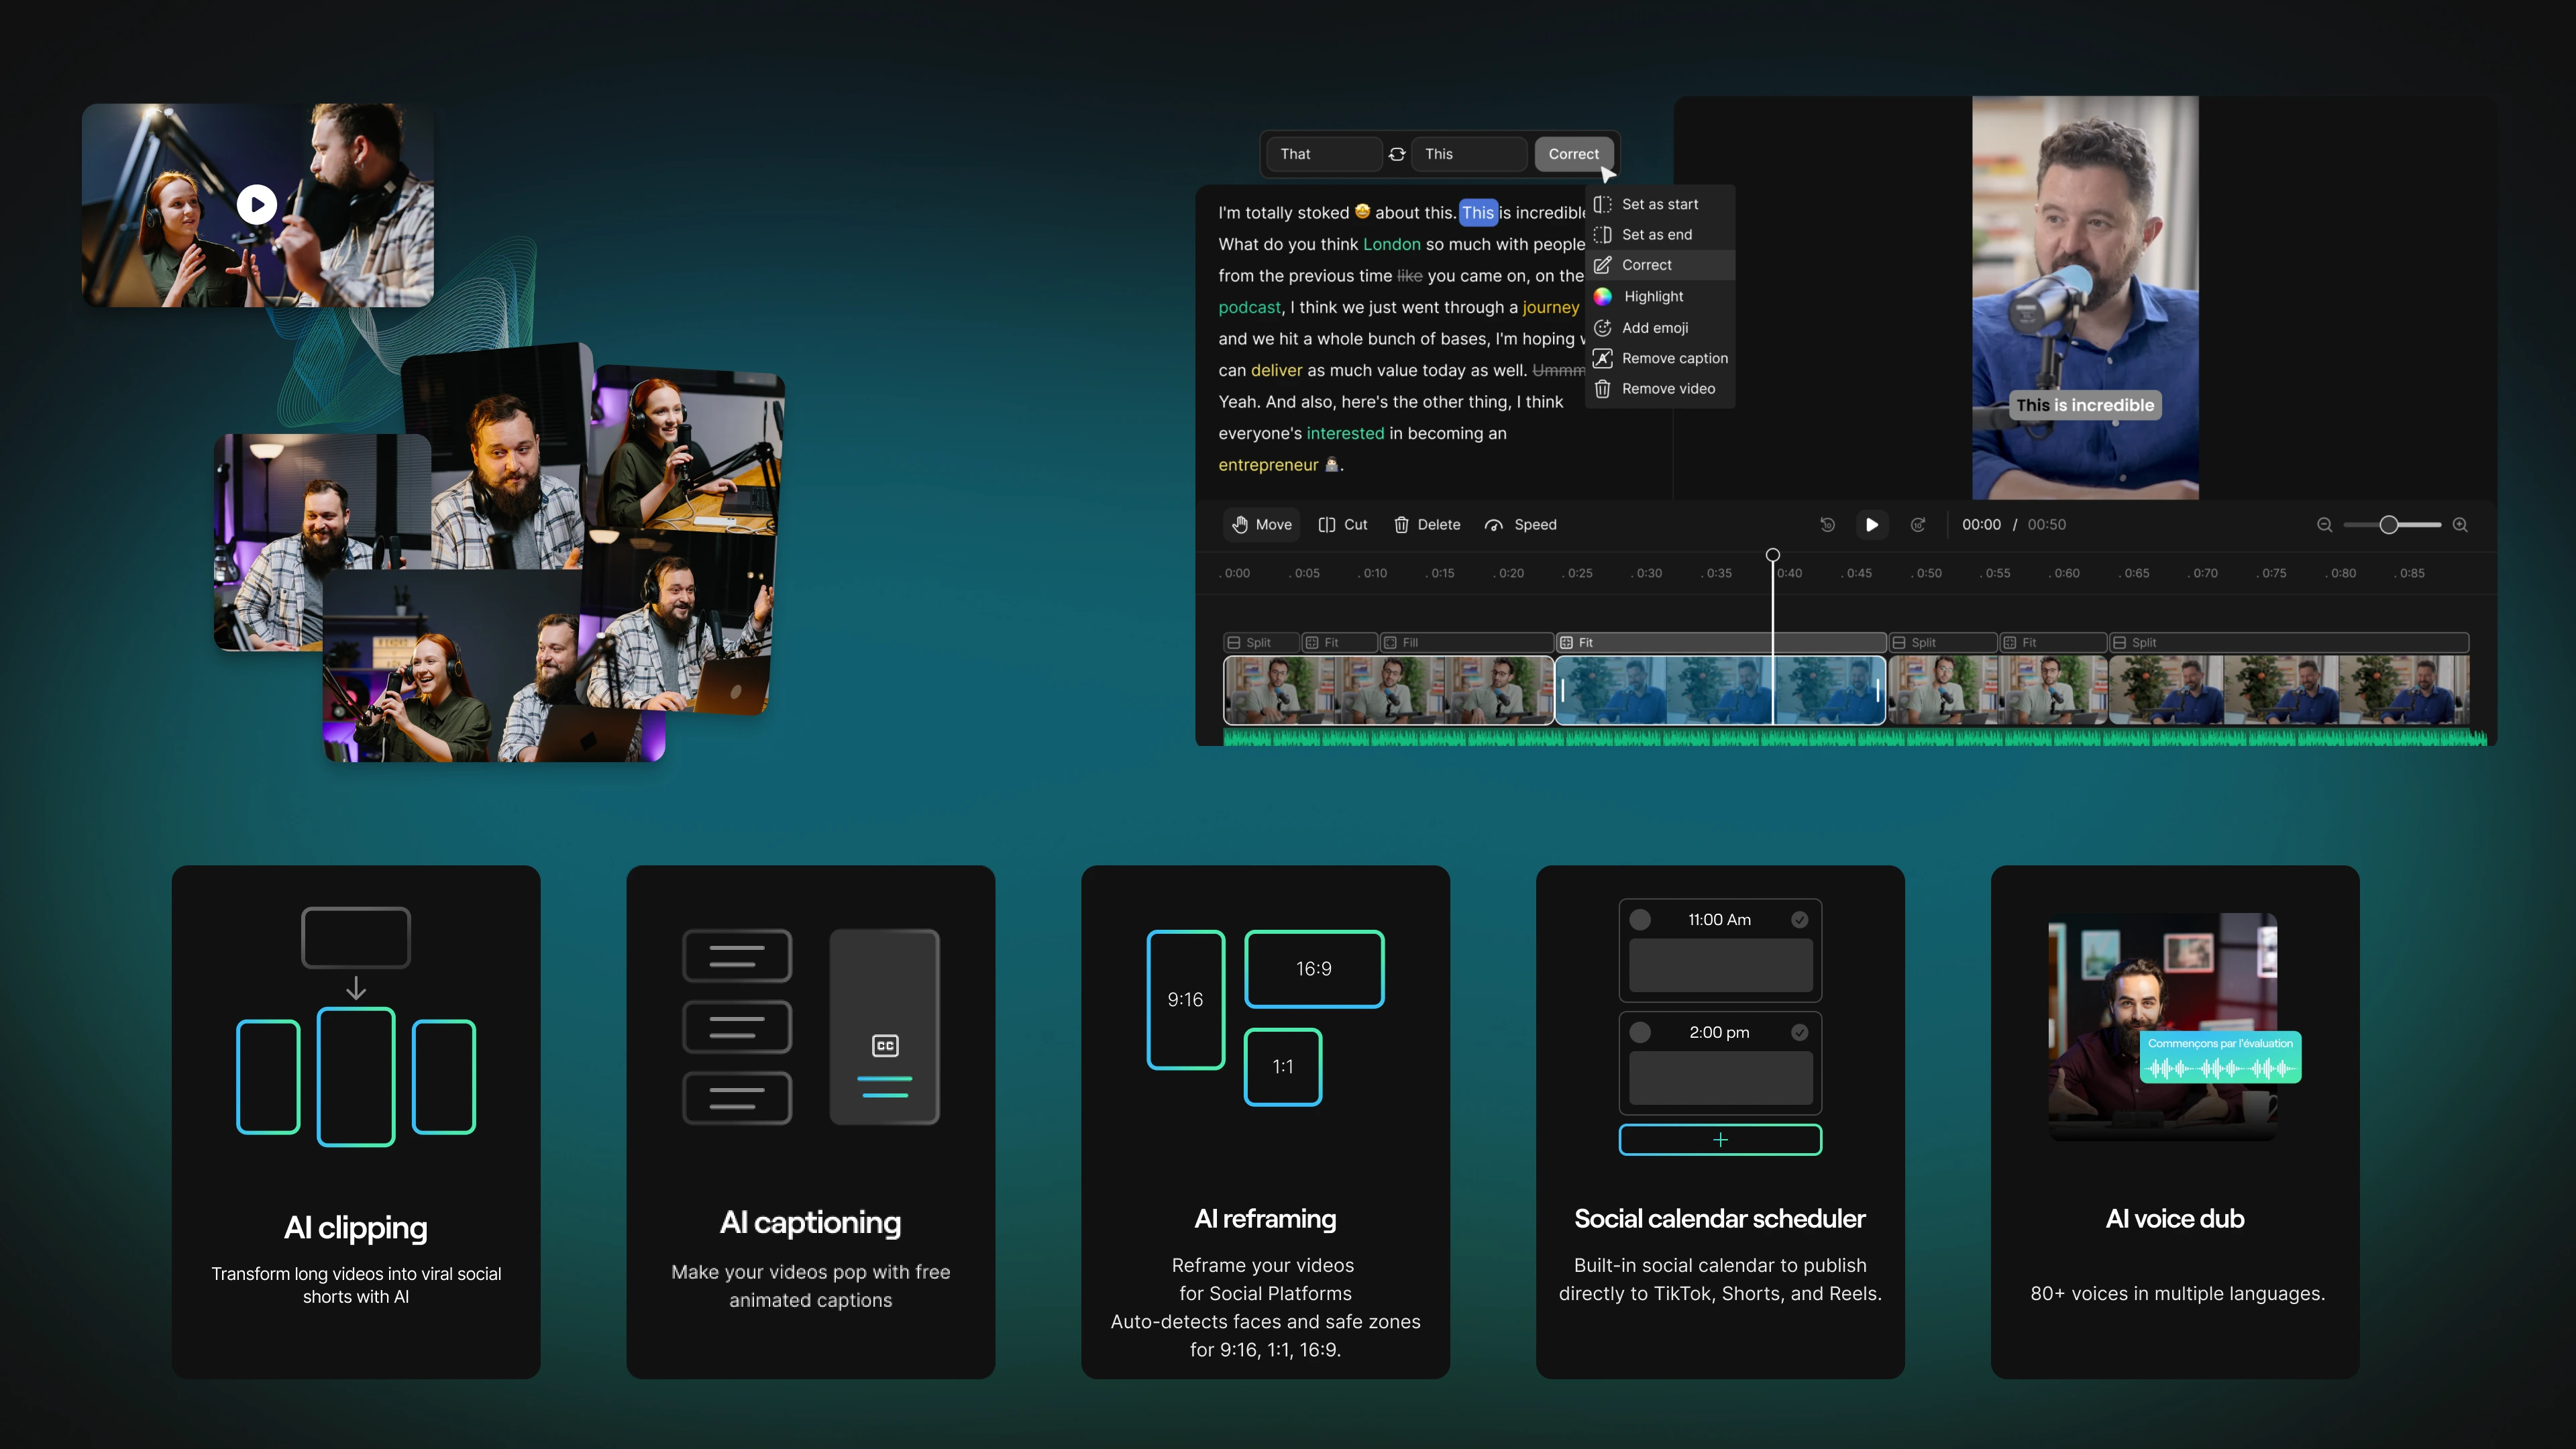Click the zoom out magnifier icon

(x=2324, y=524)
